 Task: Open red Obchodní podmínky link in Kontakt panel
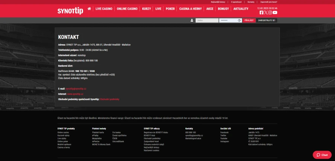click(109, 99)
